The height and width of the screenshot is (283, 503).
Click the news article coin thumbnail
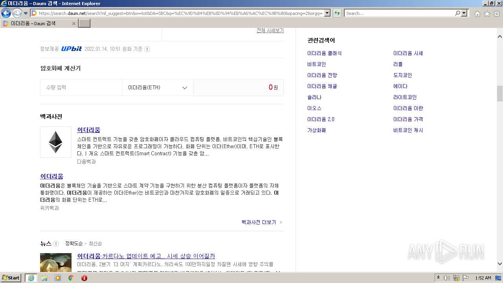[x=56, y=263]
